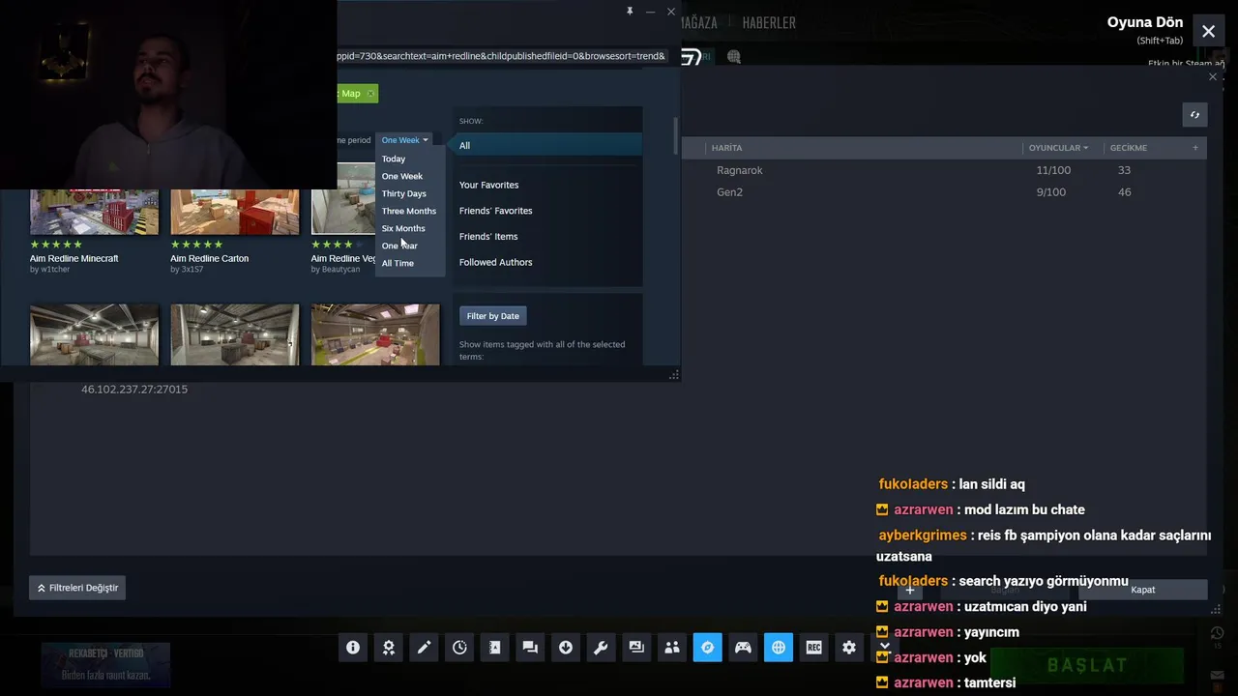
Task: Remove the Map tag filter
Action: (370, 94)
